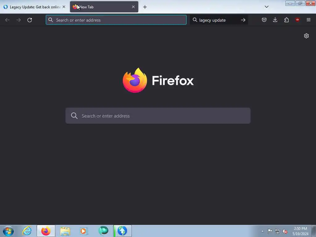Image resolution: width=316 pixels, height=237 pixels.
Task: Open Action Center flag icon
Action: coord(270,231)
